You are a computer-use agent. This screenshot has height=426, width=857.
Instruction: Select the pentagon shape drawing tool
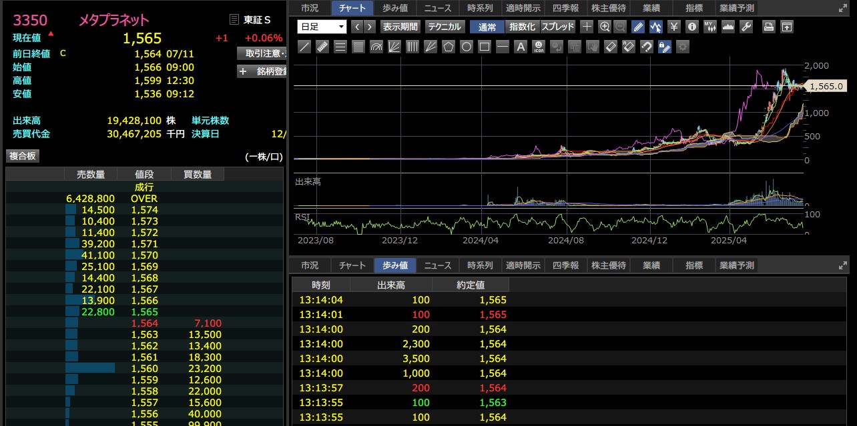click(x=449, y=47)
